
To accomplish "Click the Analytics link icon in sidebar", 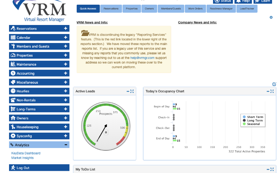I will (12, 145).
